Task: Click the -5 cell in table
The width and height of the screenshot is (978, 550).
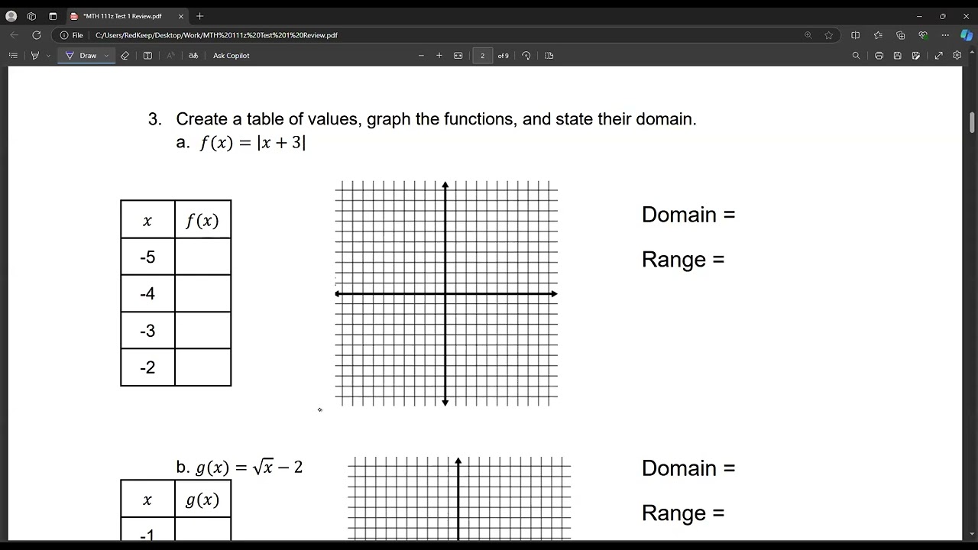Action: (147, 257)
